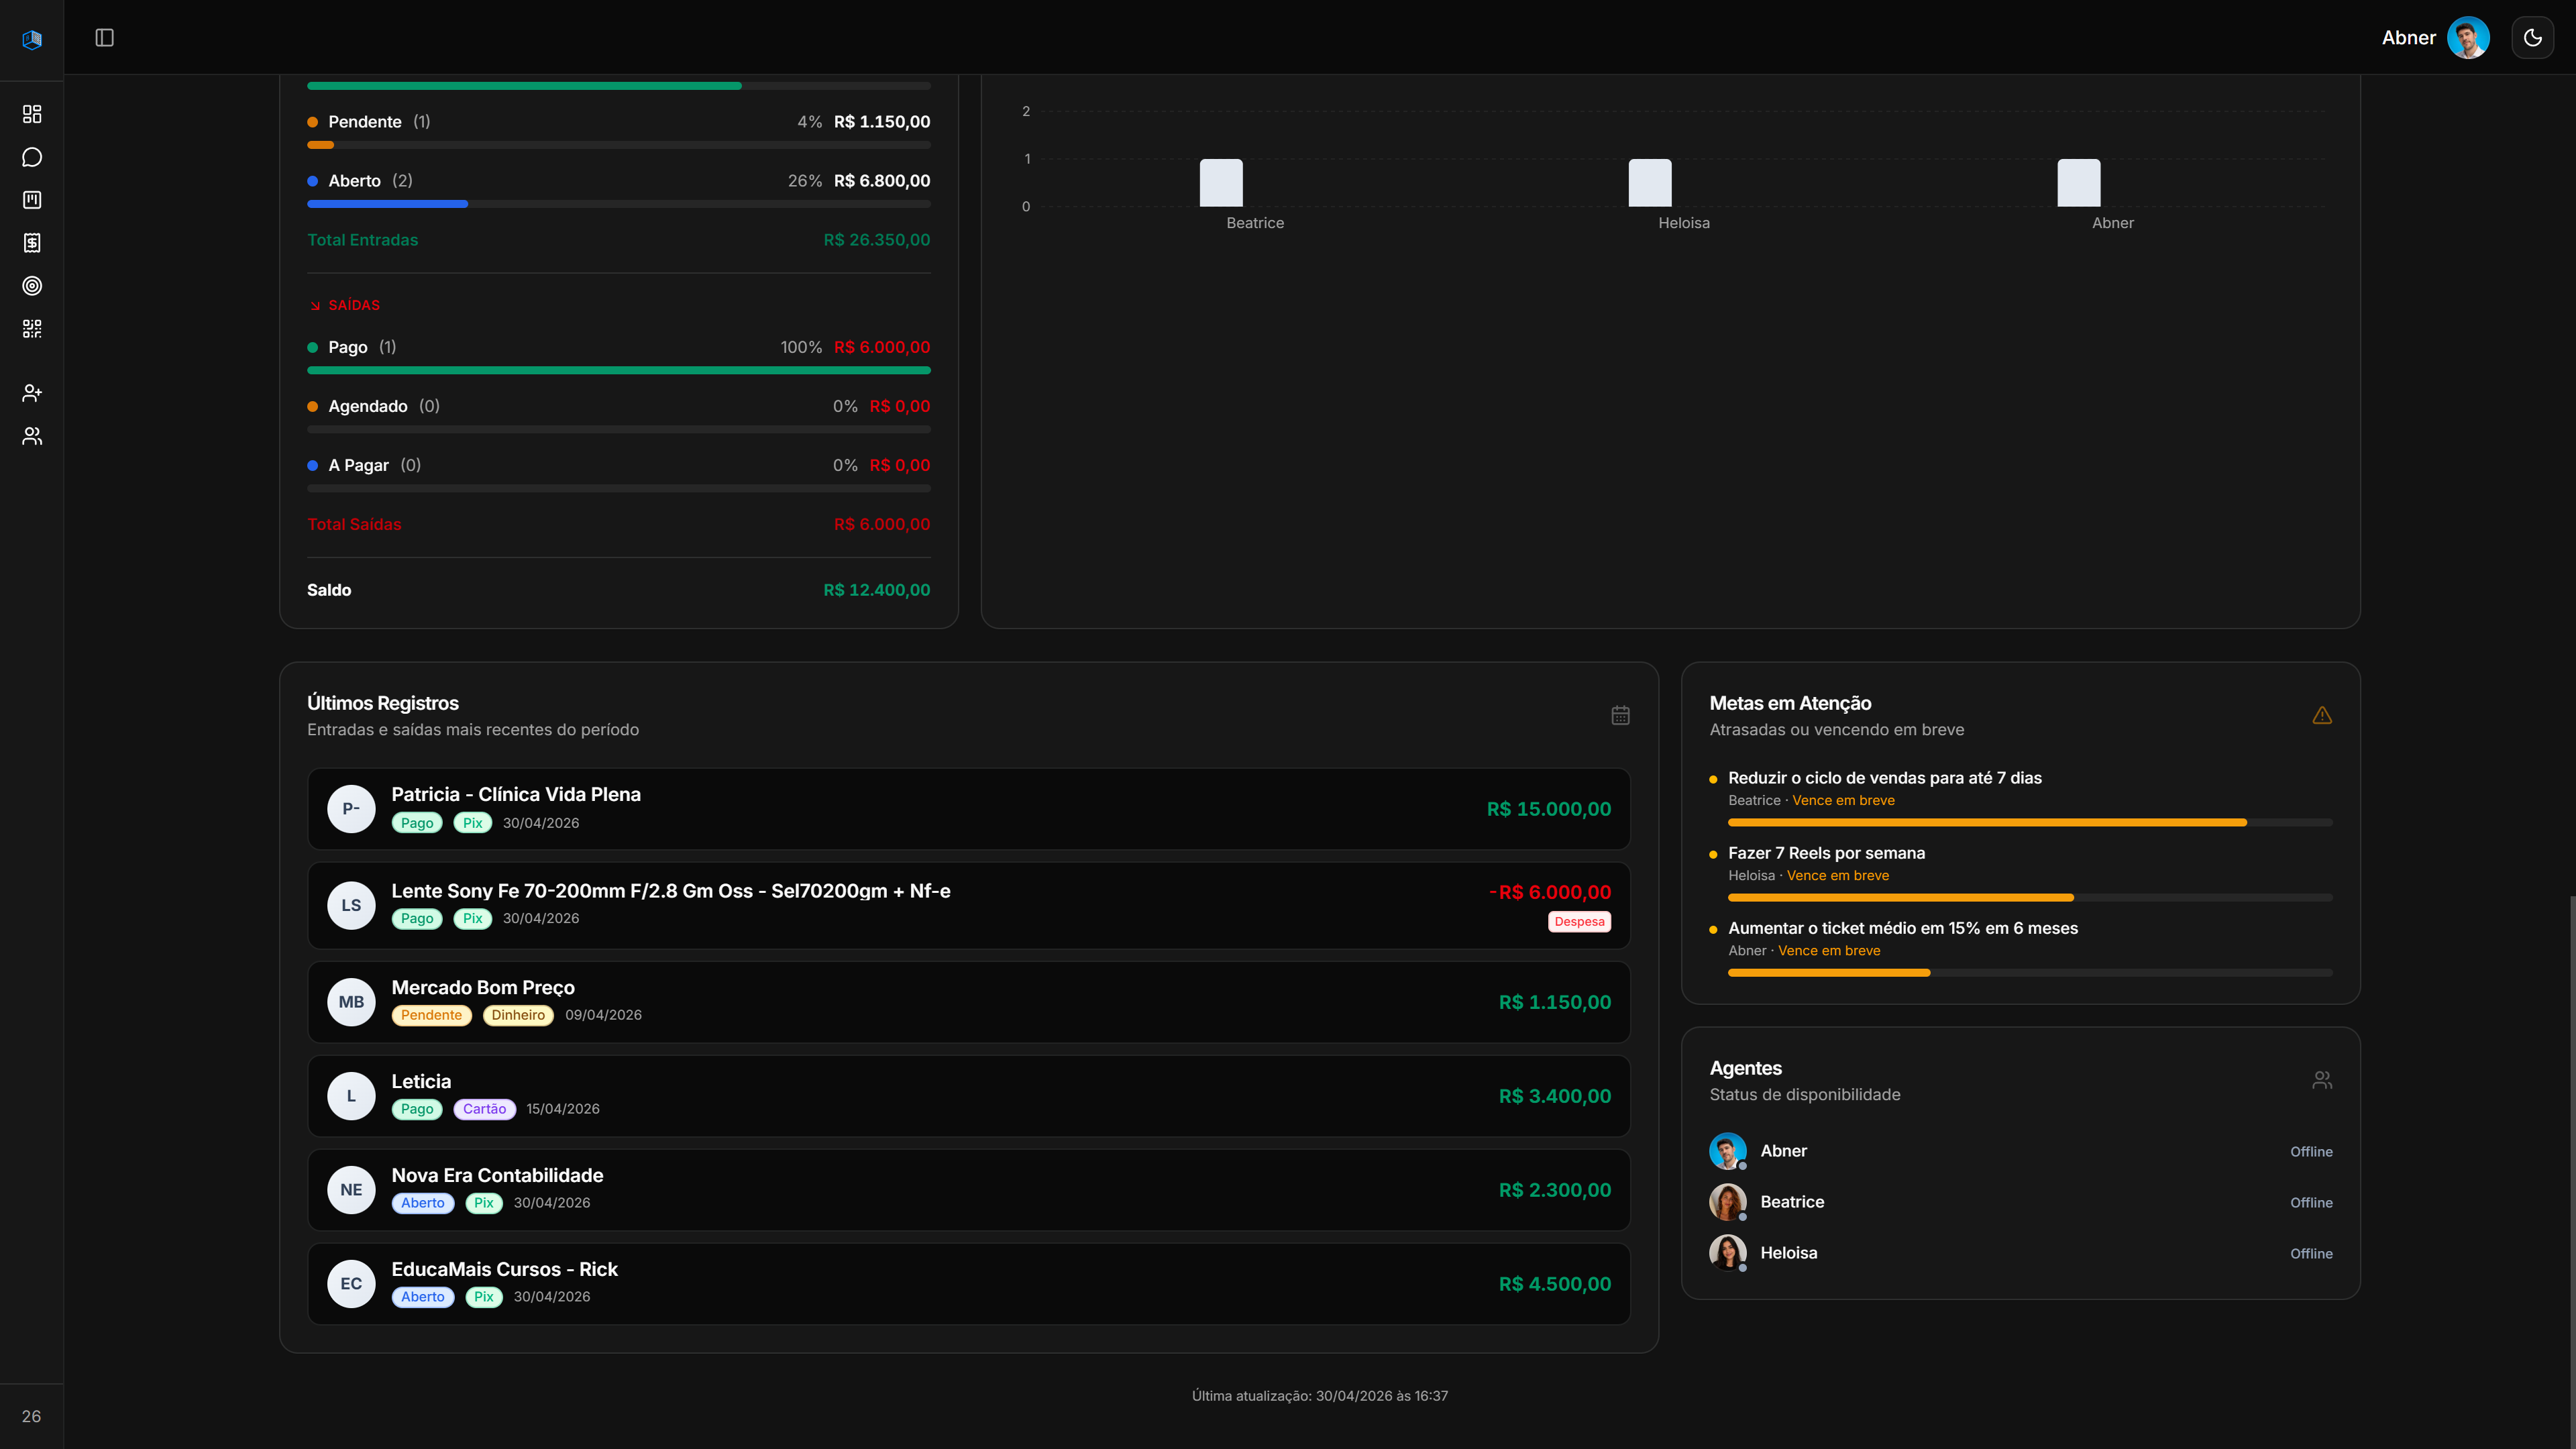Screen dimensions: 2576x1449
Task: Click the Saldo value R$ 12.400,00
Action: click(877, 590)
